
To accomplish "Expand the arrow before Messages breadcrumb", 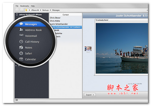I will pos(50,10).
